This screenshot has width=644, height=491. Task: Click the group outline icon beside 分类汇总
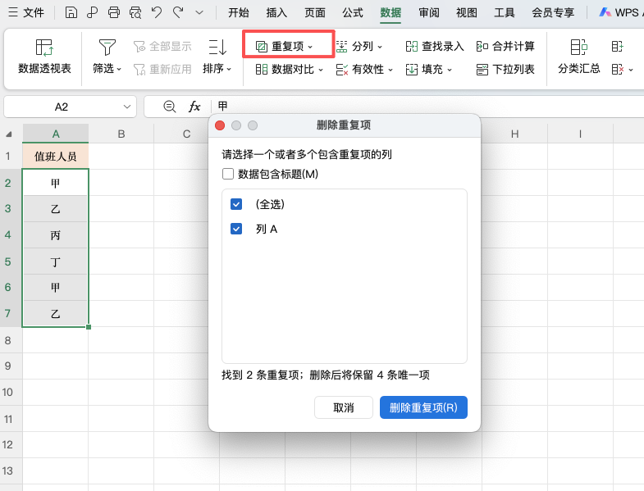coord(617,47)
